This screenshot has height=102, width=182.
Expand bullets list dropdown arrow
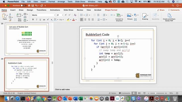[x=84, y=15]
